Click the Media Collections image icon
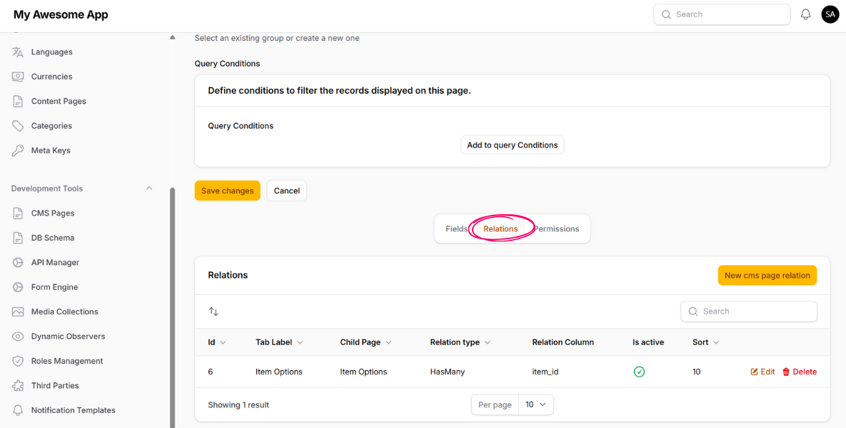 coord(18,312)
